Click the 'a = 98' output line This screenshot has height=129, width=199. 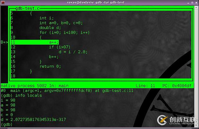click(x=8, y=105)
